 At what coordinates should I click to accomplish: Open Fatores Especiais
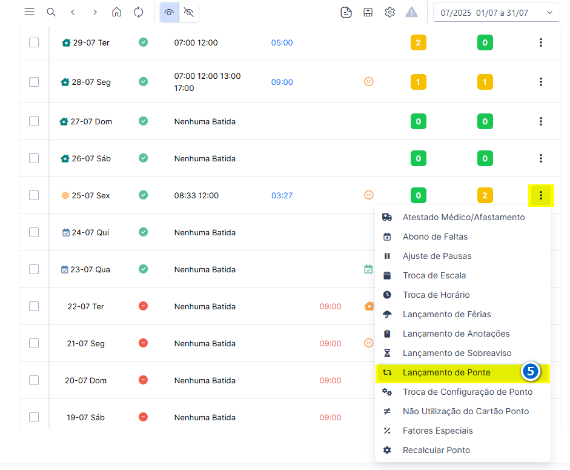462,431
